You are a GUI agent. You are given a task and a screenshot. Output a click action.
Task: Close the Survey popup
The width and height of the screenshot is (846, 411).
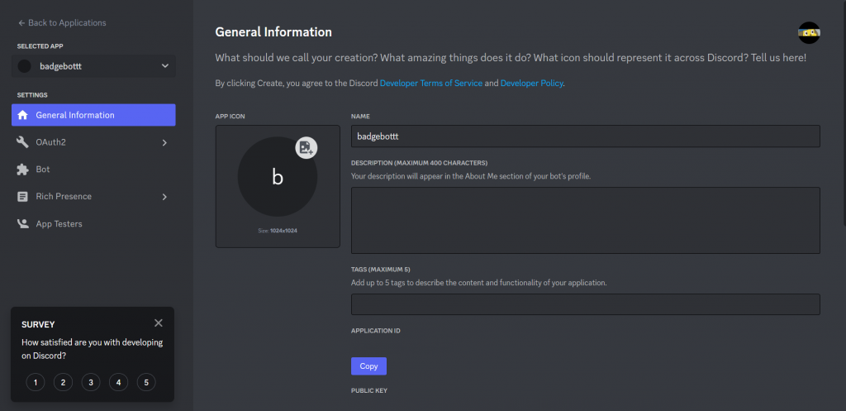[158, 323]
